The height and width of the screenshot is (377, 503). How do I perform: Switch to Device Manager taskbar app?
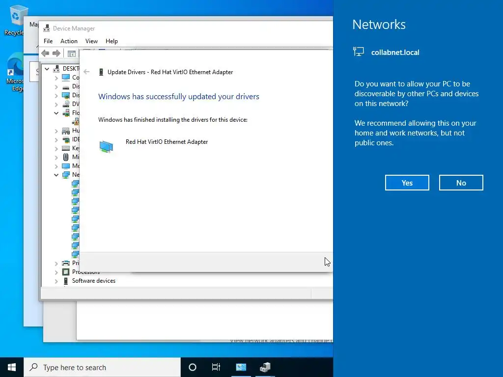[265, 367]
